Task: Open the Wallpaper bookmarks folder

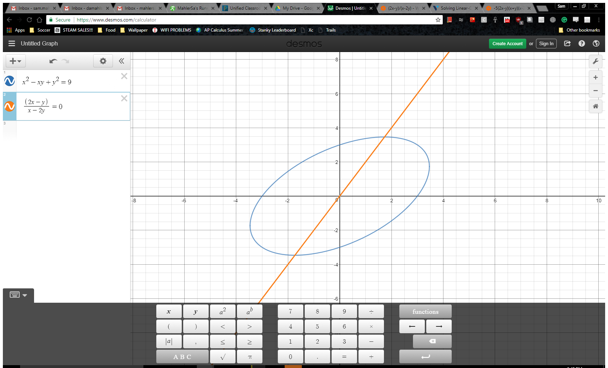Action: pyautogui.click(x=134, y=30)
